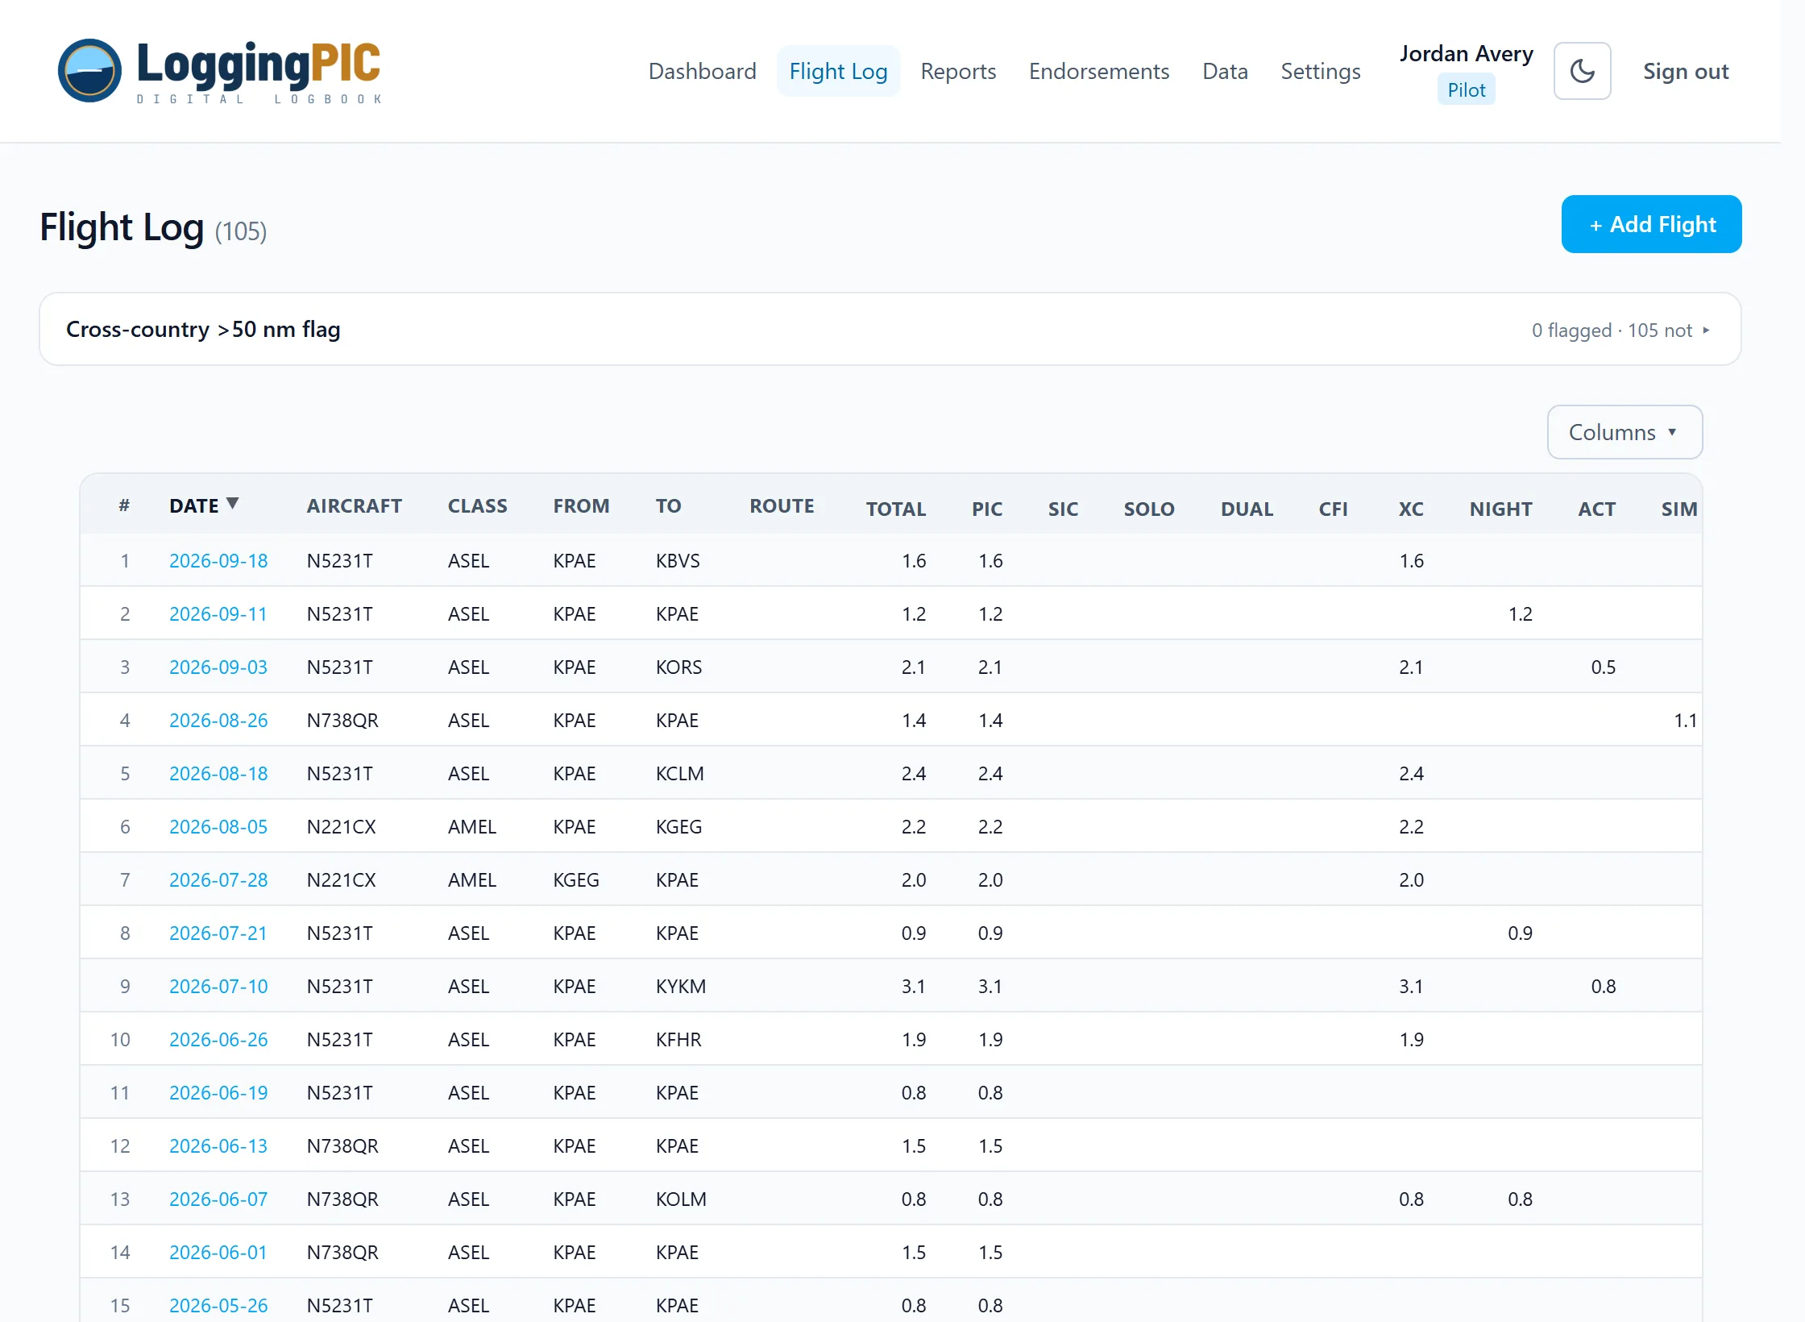Click the Jordan Avery user name
The height and width of the screenshot is (1322, 1805).
pos(1466,53)
